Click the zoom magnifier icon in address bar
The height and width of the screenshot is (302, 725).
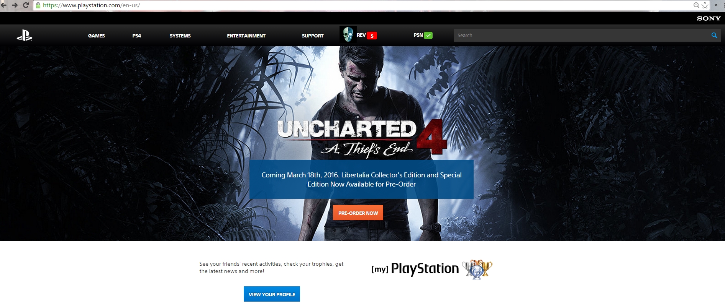(696, 5)
